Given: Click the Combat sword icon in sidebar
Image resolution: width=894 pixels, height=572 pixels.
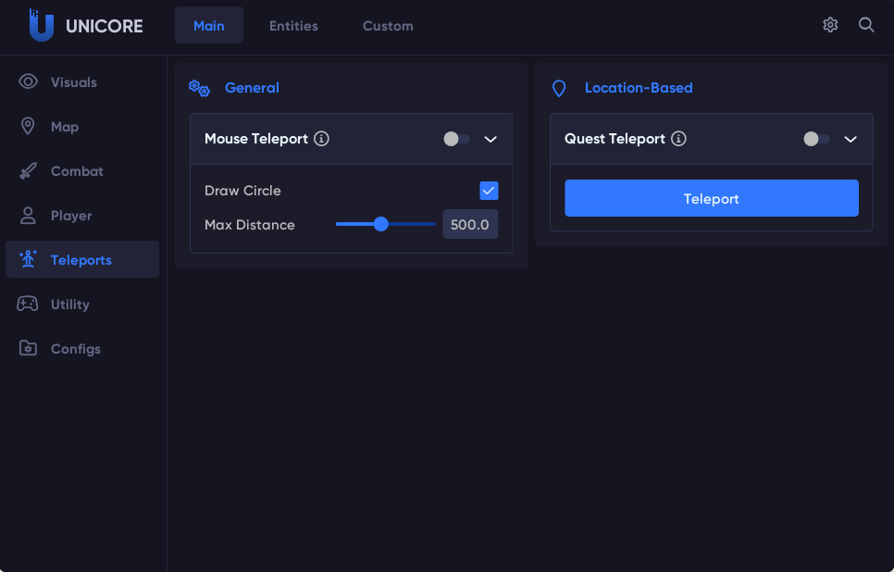Looking at the screenshot, I should 28,171.
